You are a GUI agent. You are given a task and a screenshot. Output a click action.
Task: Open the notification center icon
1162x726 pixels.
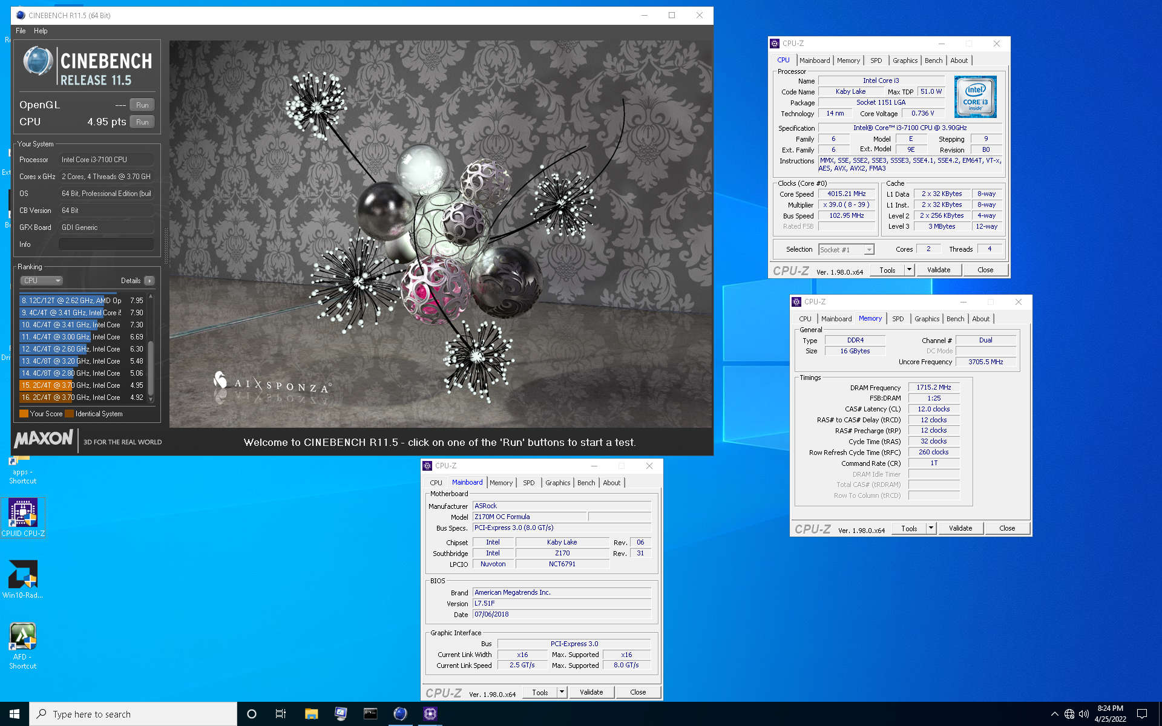1142,714
